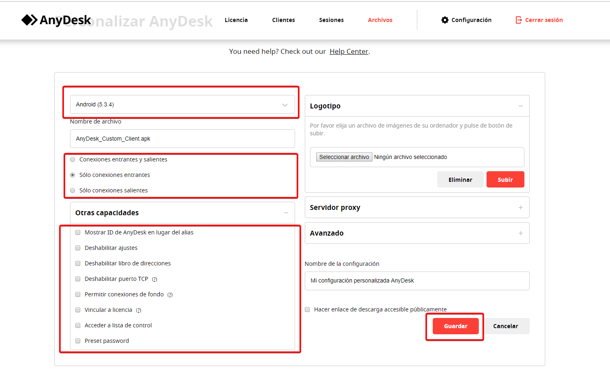Expand the Servidor proxy section
The image size is (610, 373).
[x=521, y=207]
